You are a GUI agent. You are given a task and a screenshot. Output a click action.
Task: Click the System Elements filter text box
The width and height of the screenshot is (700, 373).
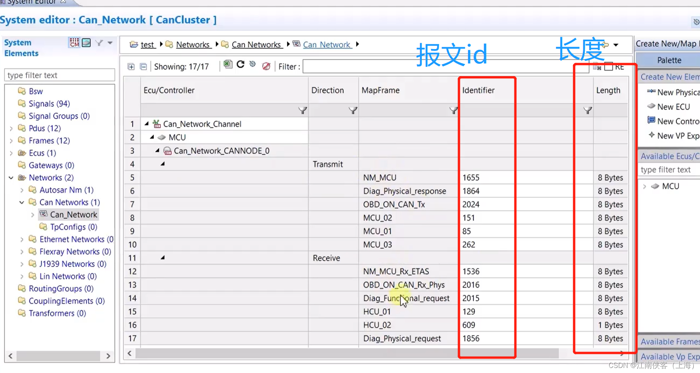[60, 75]
